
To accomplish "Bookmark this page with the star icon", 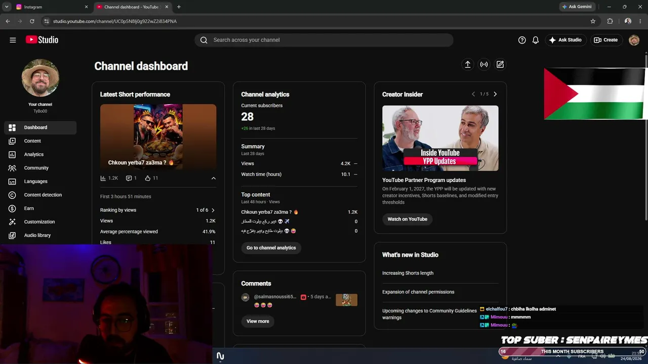I will (x=593, y=21).
